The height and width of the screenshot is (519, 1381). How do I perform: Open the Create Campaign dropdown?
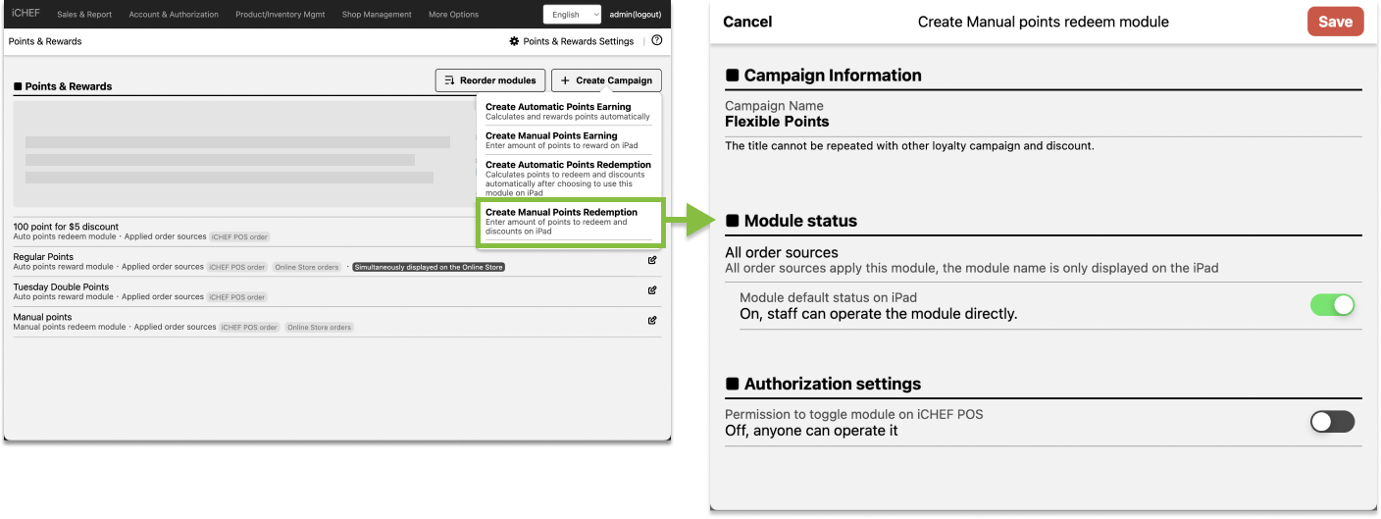(606, 80)
